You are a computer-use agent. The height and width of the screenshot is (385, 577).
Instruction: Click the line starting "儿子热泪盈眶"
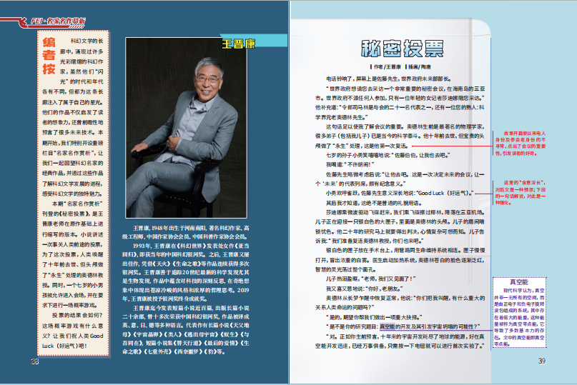[x=370, y=279]
